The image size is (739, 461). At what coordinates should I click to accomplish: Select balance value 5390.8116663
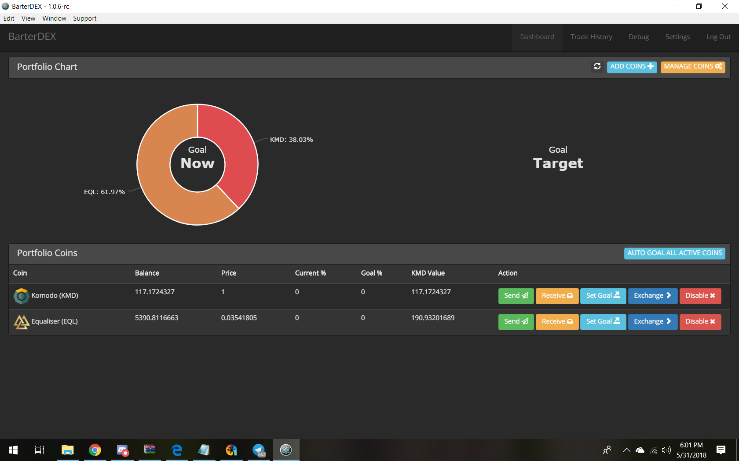tap(157, 318)
